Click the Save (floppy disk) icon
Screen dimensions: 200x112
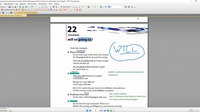point(10,7)
